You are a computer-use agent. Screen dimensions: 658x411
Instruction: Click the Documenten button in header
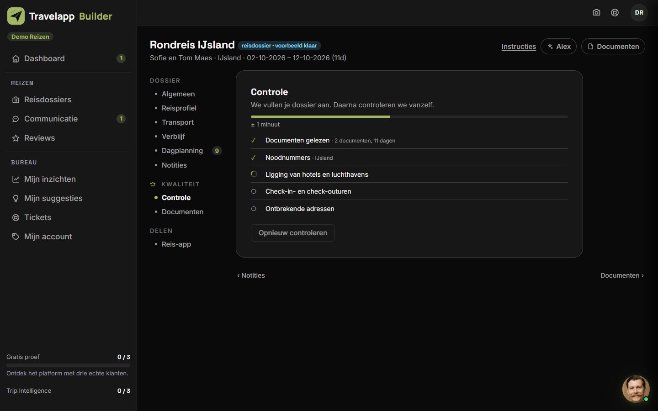[613, 47]
